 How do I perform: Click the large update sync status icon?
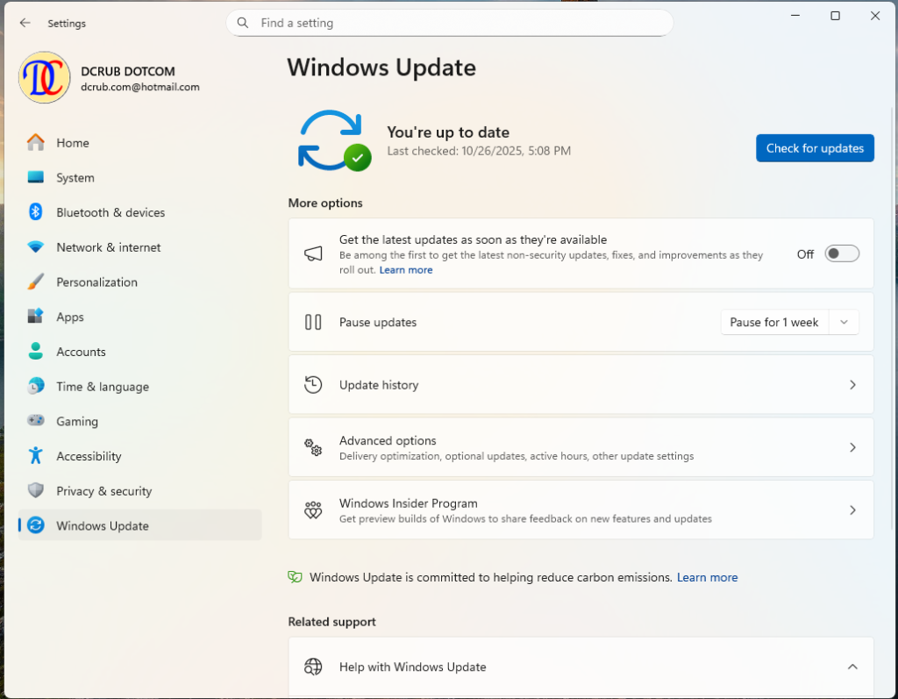pyautogui.click(x=334, y=141)
